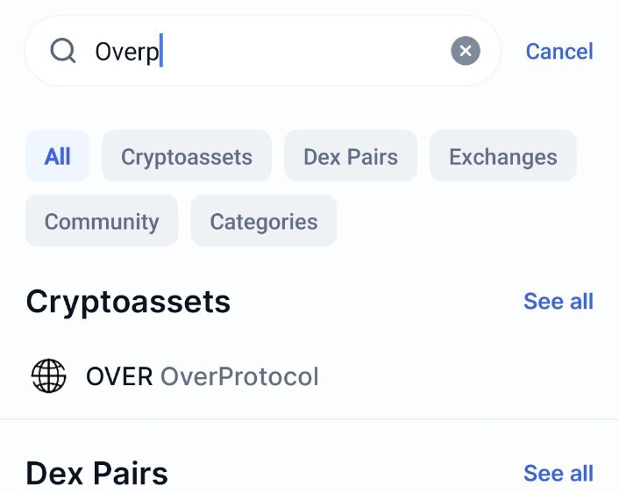
Task: Click the Cryptoassets section heading
Action: point(128,302)
